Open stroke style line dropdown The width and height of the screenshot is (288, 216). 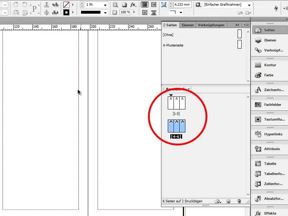pos(105,13)
